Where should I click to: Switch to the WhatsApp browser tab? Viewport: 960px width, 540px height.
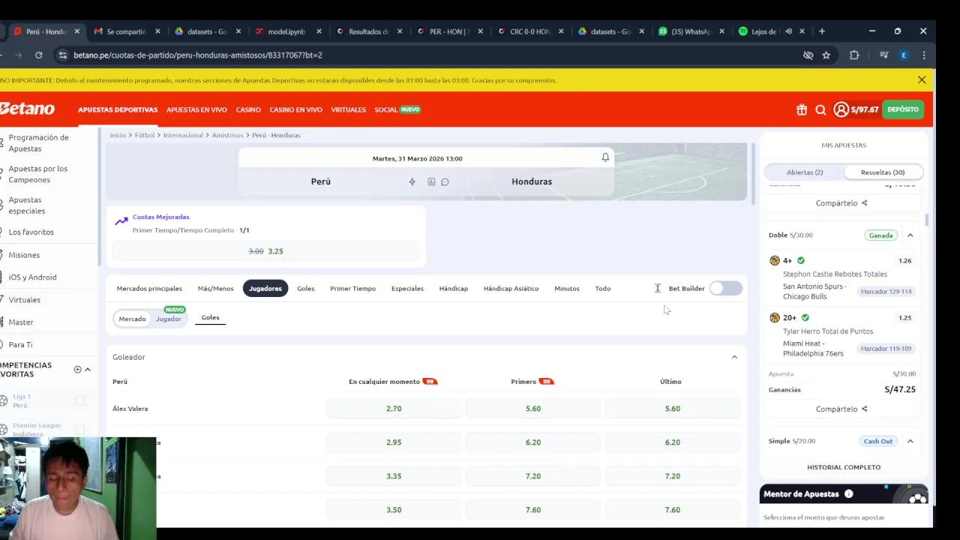[x=691, y=31]
